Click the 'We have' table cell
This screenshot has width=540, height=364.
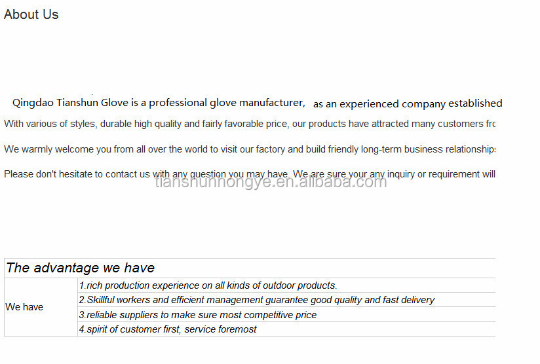pos(41,307)
